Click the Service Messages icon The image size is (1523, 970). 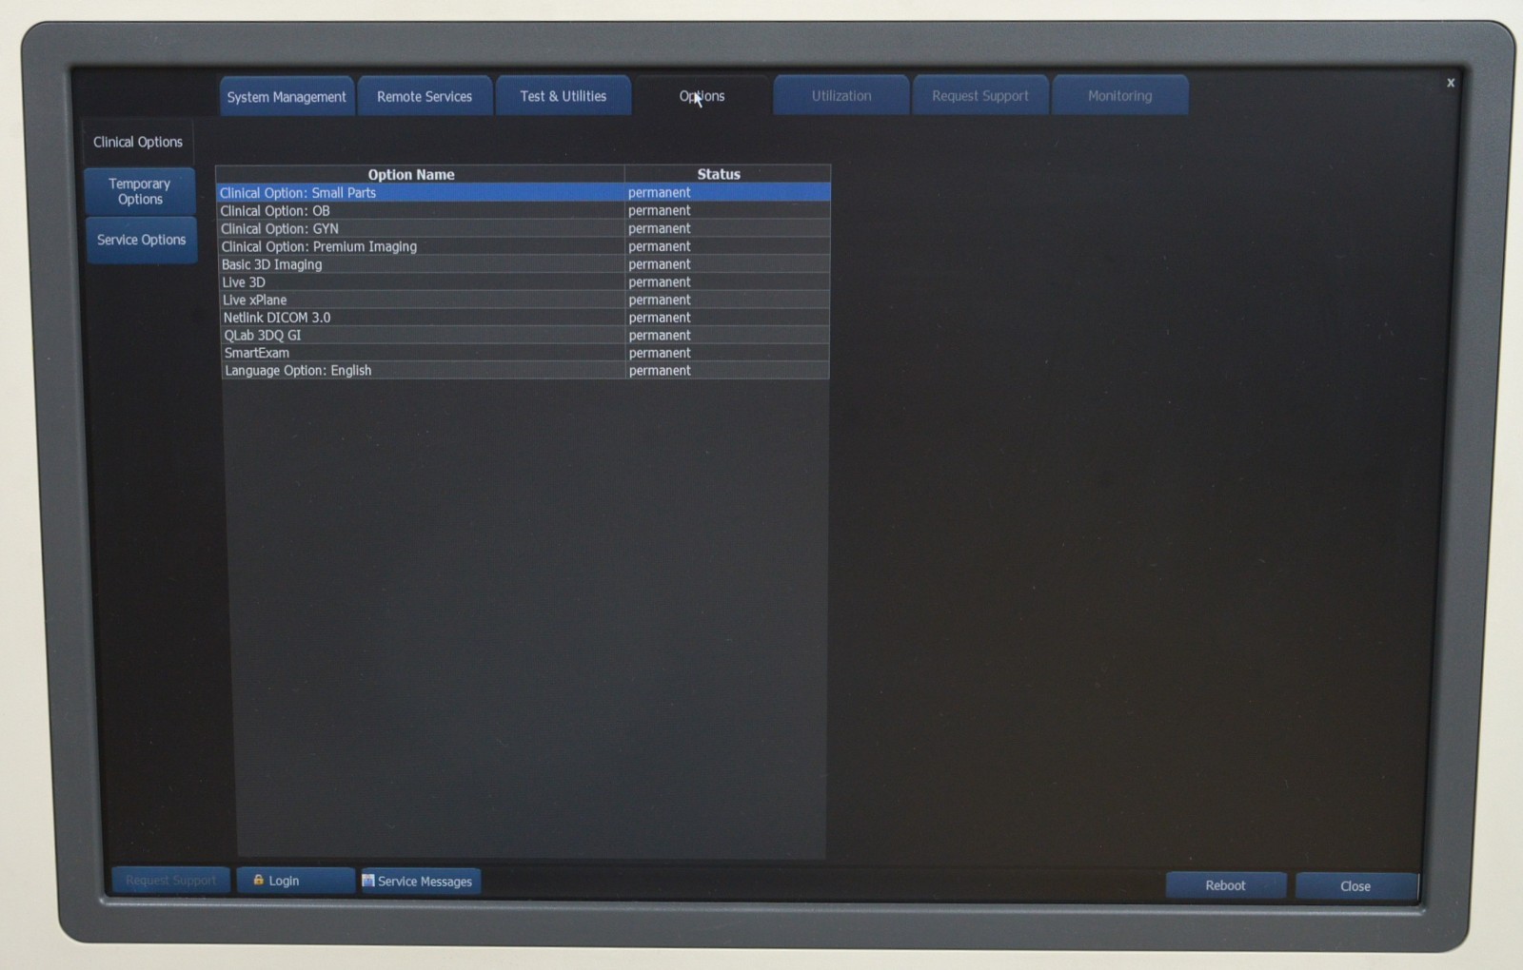(x=368, y=881)
